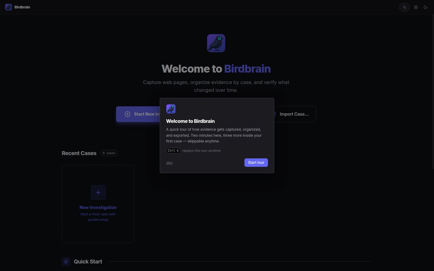The width and height of the screenshot is (434, 271).
Task: Click the Recent Cases heading
Action: tap(79, 153)
